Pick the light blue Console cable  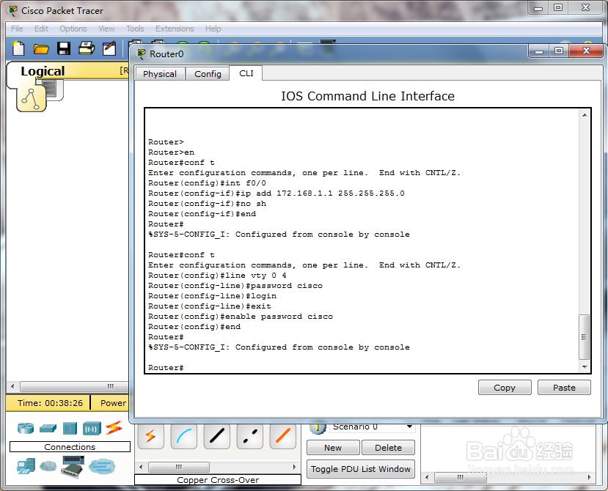coord(184,436)
